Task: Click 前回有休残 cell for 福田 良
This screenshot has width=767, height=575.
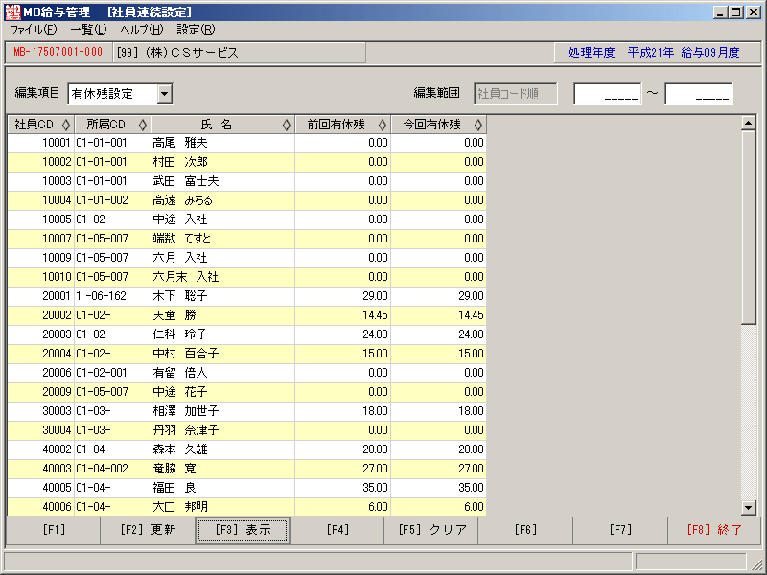Action: (343, 488)
